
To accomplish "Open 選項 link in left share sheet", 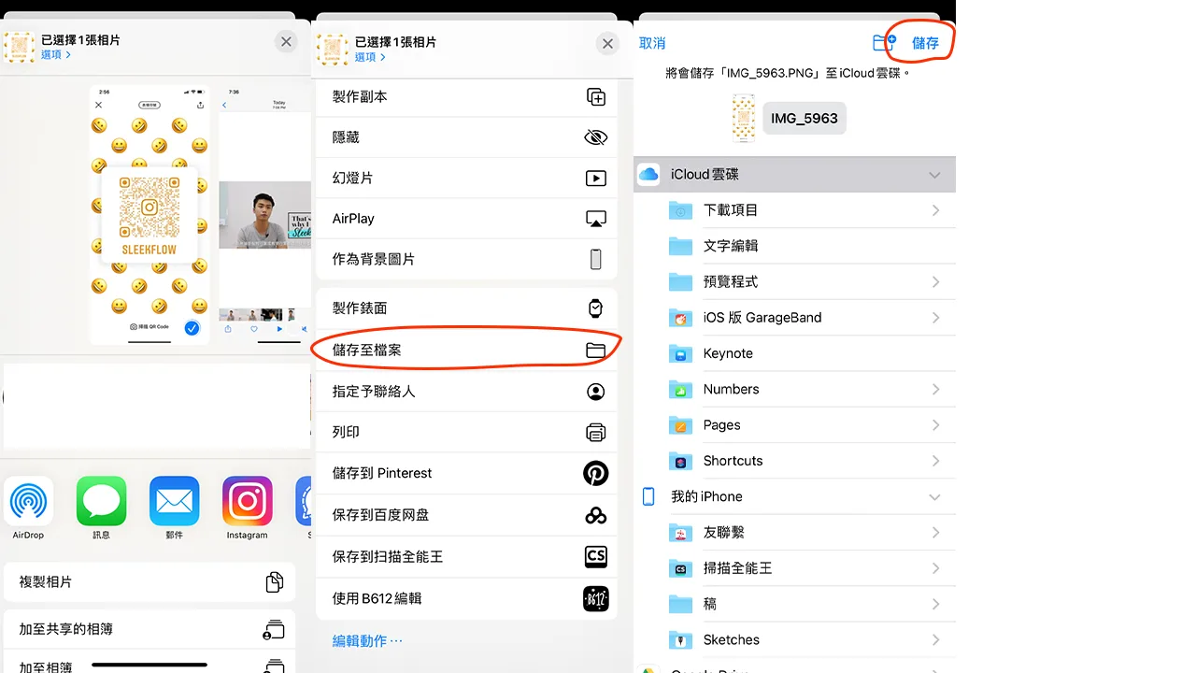I will click(56, 55).
